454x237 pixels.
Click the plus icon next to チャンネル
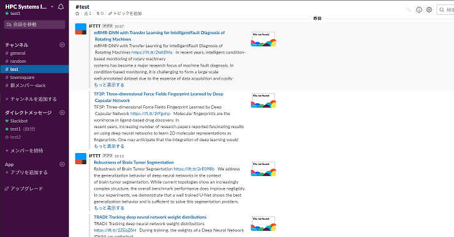coord(62,45)
